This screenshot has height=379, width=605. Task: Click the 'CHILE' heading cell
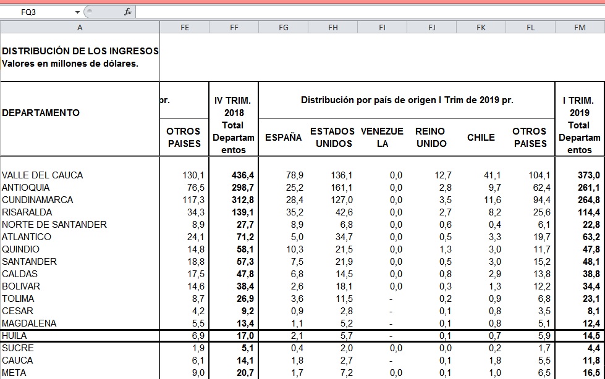click(481, 137)
